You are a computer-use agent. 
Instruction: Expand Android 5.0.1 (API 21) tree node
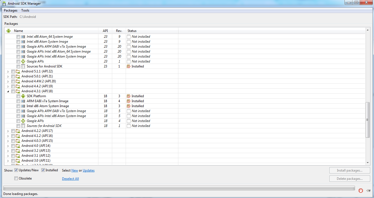tap(8, 77)
